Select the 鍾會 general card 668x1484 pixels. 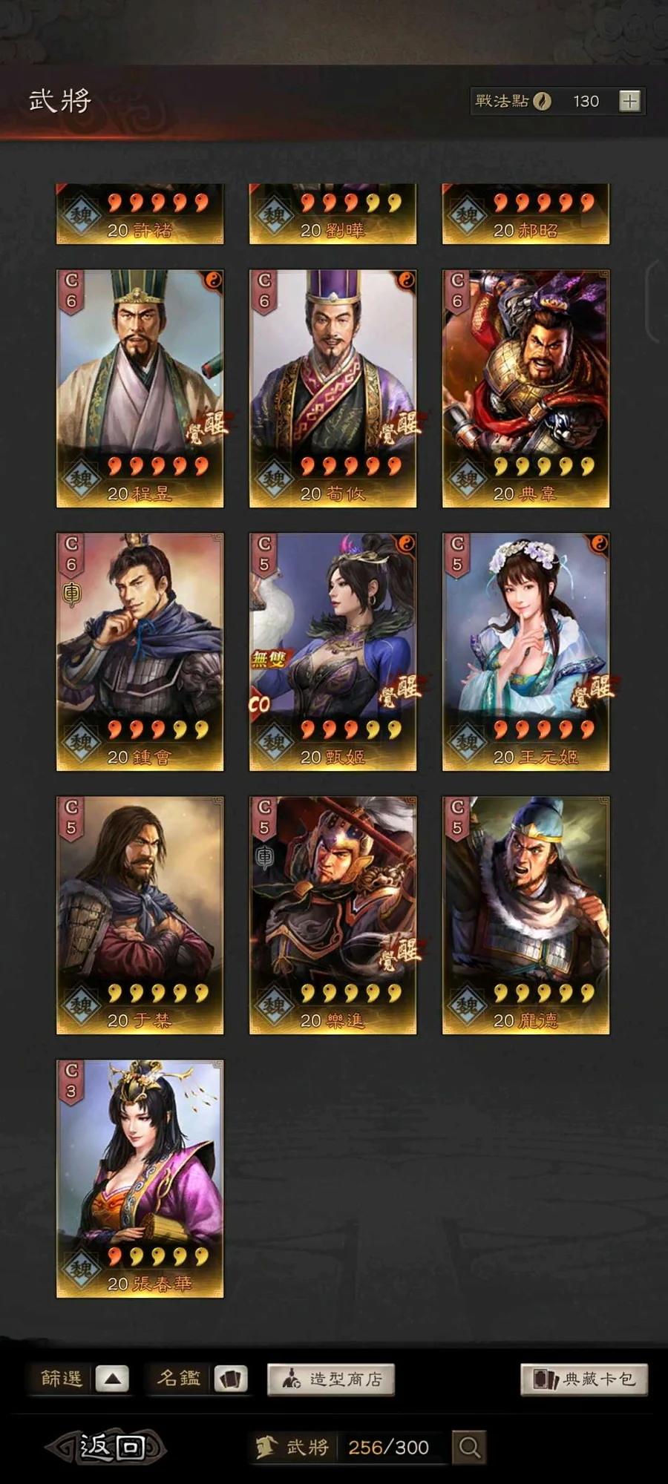tap(140, 652)
